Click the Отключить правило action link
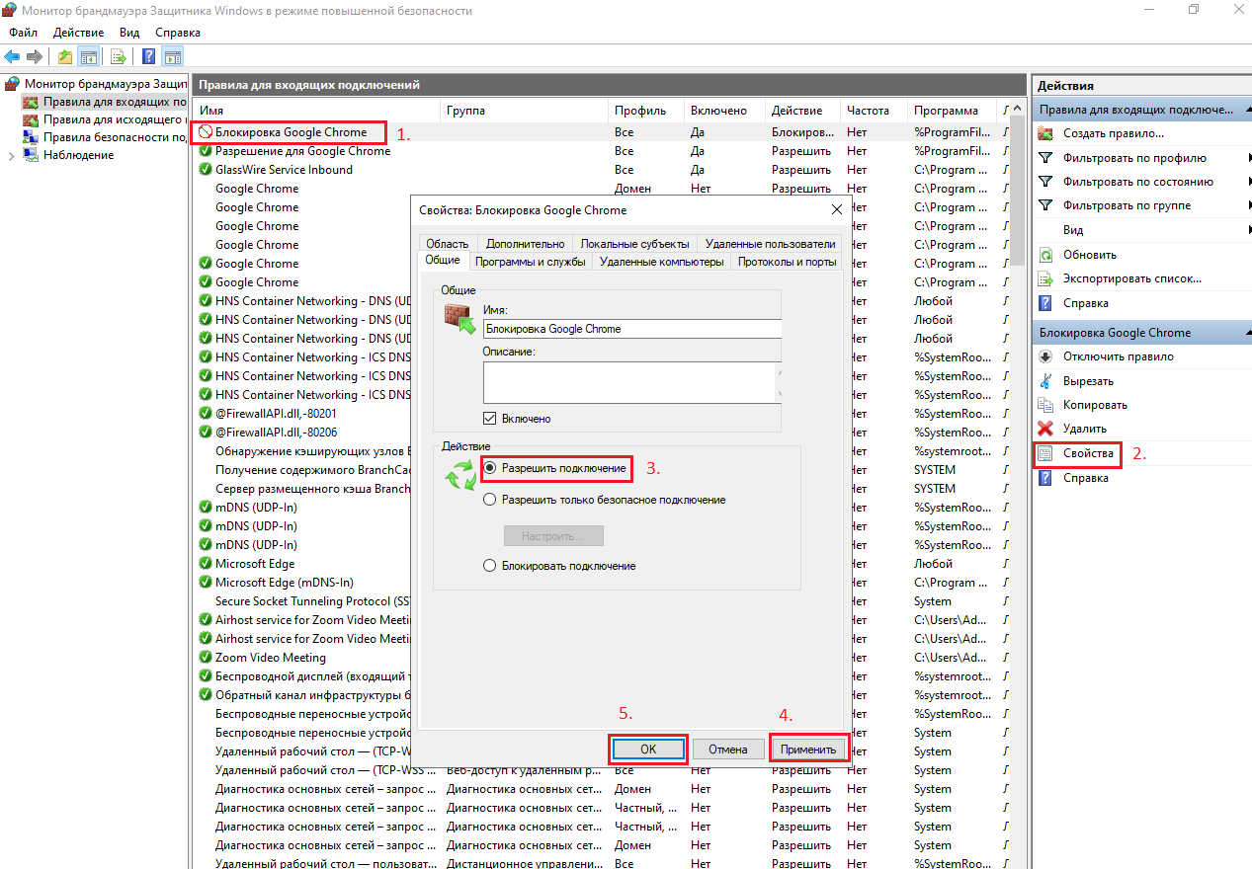1252x869 pixels. click(1119, 356)
